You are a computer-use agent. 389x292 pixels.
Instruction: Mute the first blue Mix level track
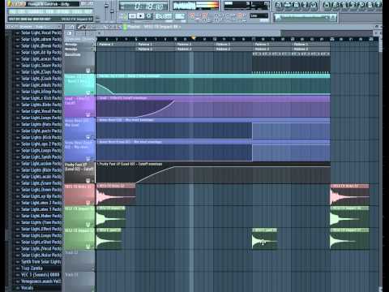[88, 136]
